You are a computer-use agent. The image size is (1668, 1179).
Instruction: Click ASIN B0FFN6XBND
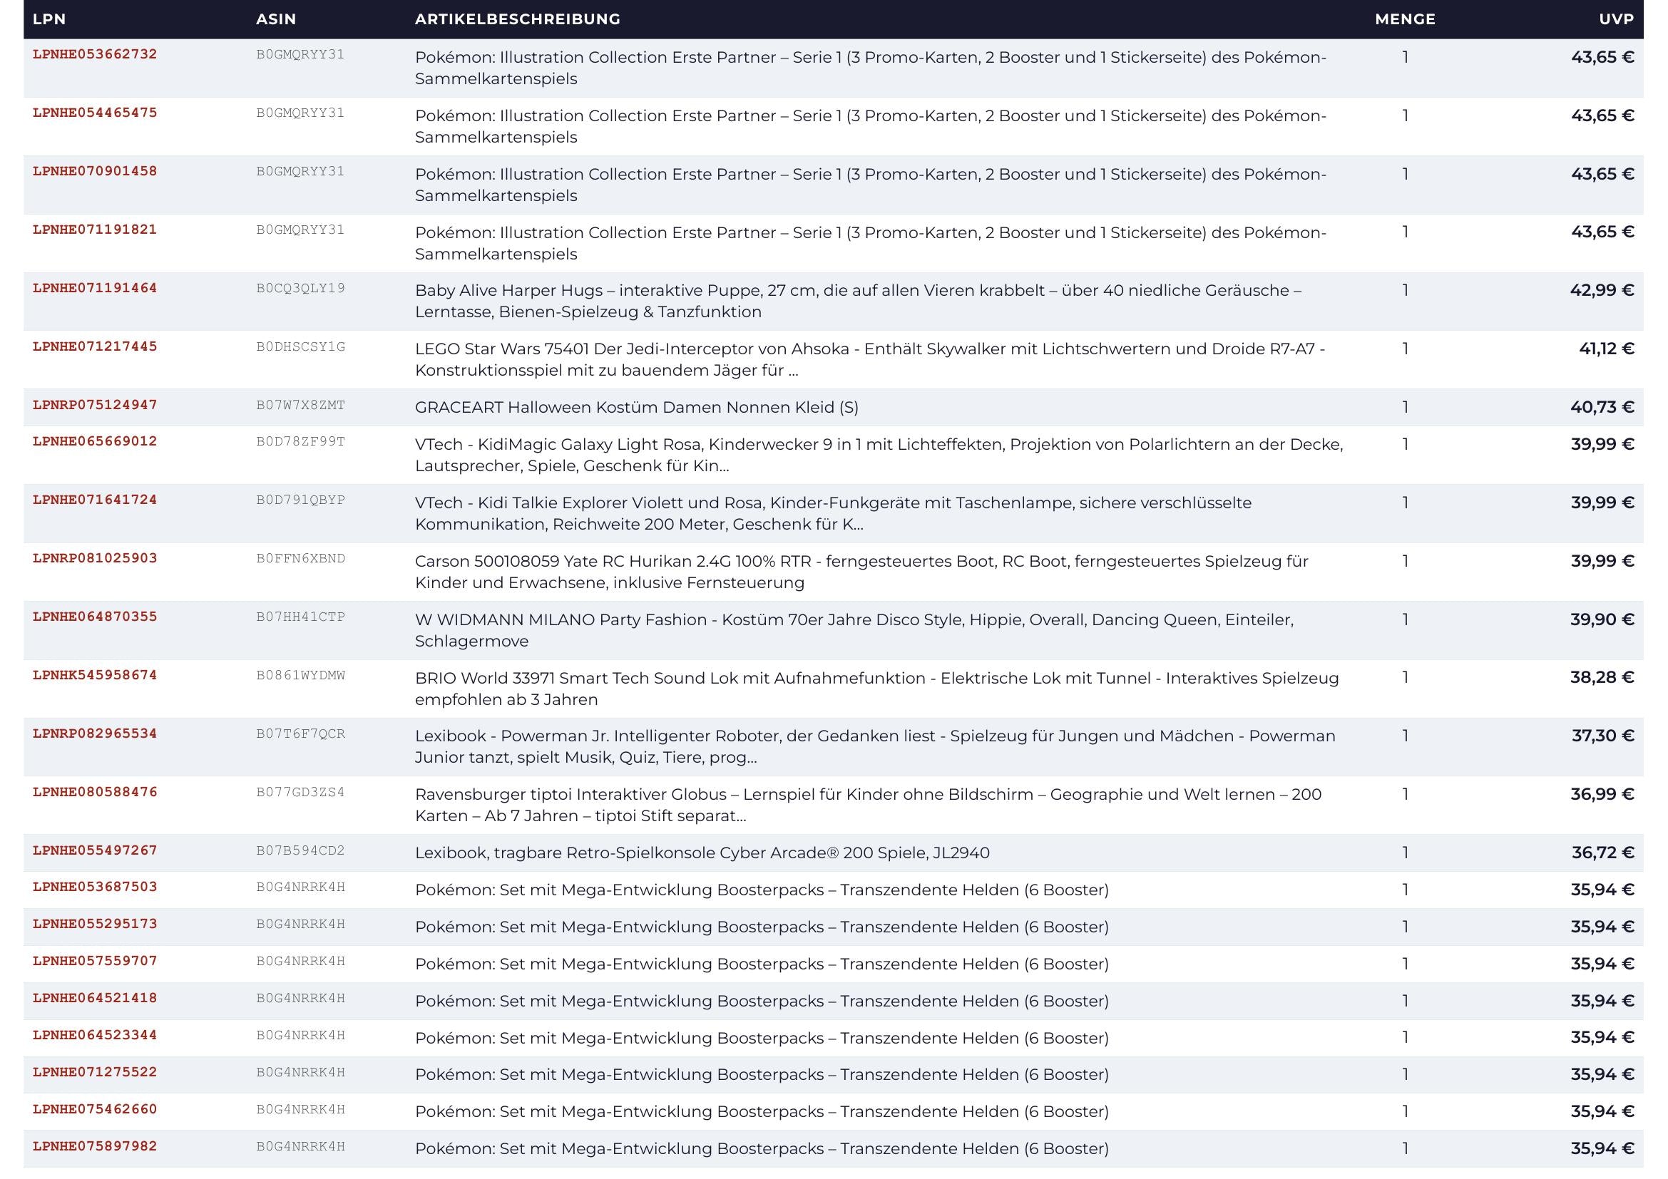[x=300, y=558]
